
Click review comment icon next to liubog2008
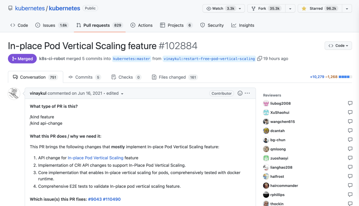[350, 103]
